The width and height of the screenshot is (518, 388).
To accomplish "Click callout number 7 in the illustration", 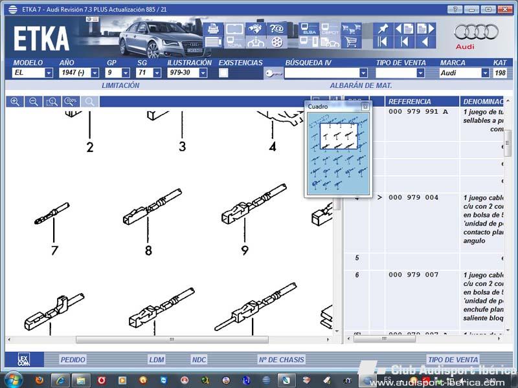I will click(x=54, y=250).
